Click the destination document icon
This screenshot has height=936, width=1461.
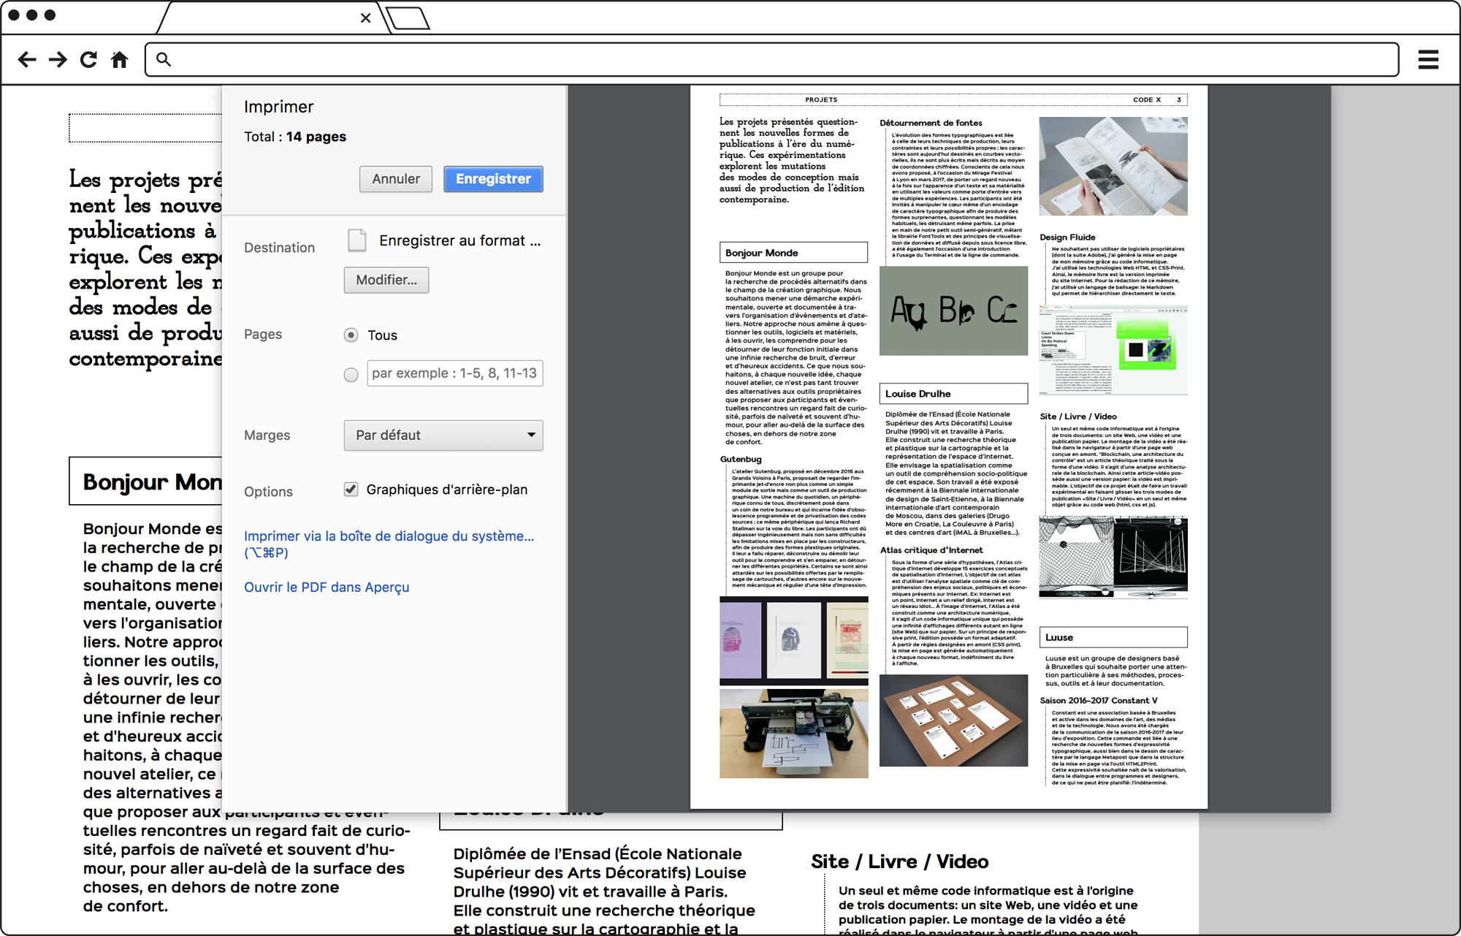pyautogui.click(x=356, y=240)
